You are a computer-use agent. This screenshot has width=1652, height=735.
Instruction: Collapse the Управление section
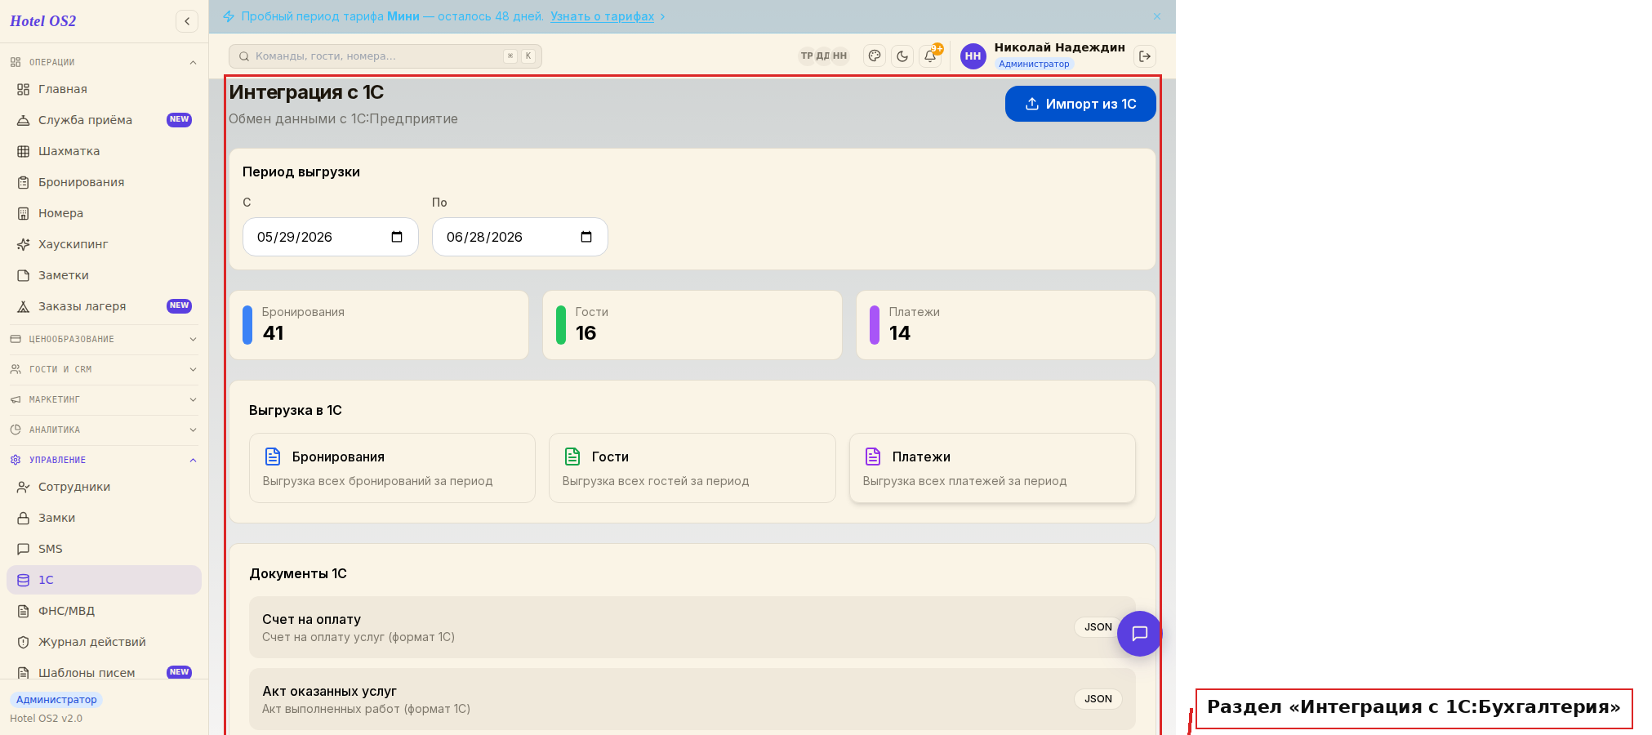tap(104, 460)
